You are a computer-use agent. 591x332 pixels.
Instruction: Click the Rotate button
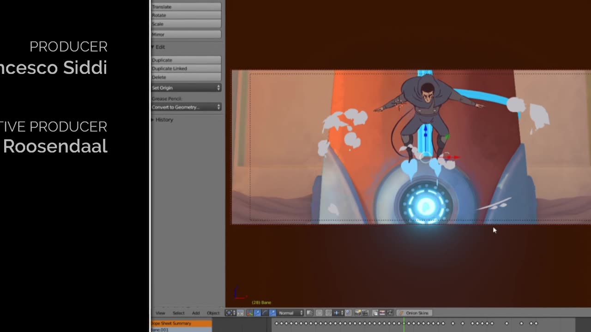point(186,15)
